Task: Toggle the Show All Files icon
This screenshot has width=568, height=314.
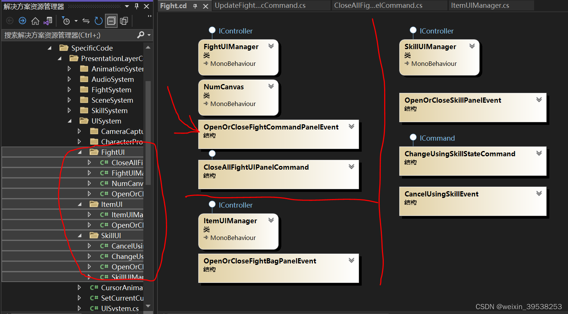Action: point(124,21)
